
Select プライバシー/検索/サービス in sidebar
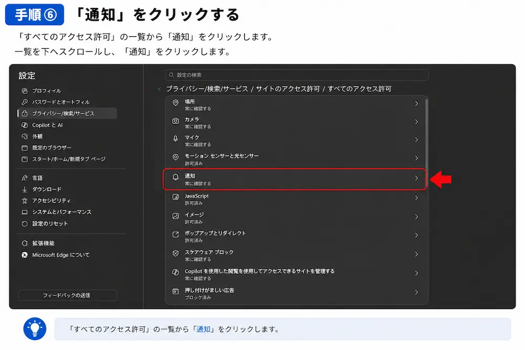point(67,113)
